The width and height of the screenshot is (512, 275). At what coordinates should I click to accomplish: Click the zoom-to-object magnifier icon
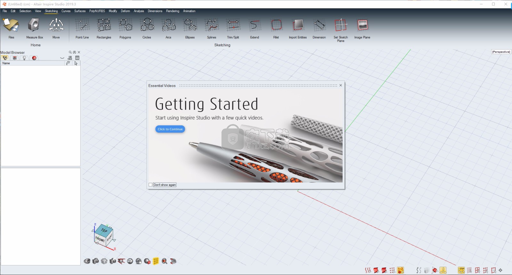[164, 261]
